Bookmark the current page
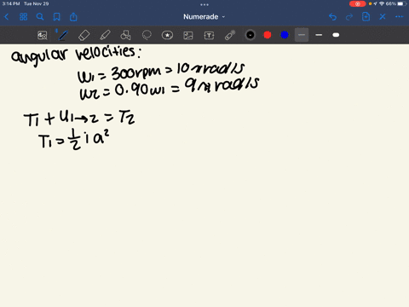The image size is (409, 307). click(57, 17)
